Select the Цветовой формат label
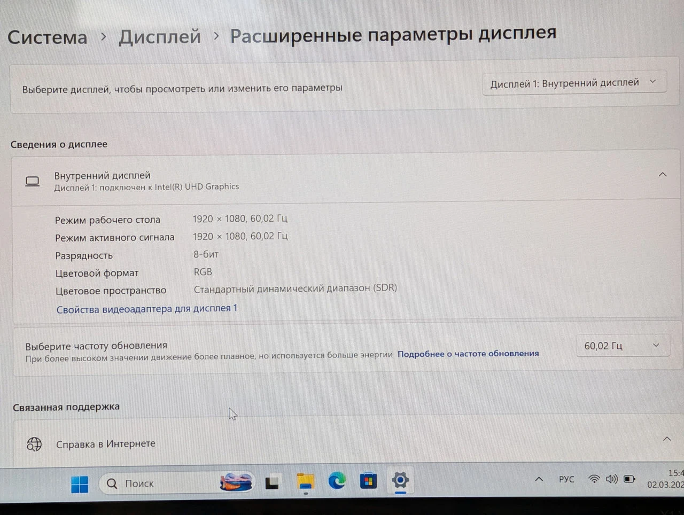 click(x=97, y=273)
